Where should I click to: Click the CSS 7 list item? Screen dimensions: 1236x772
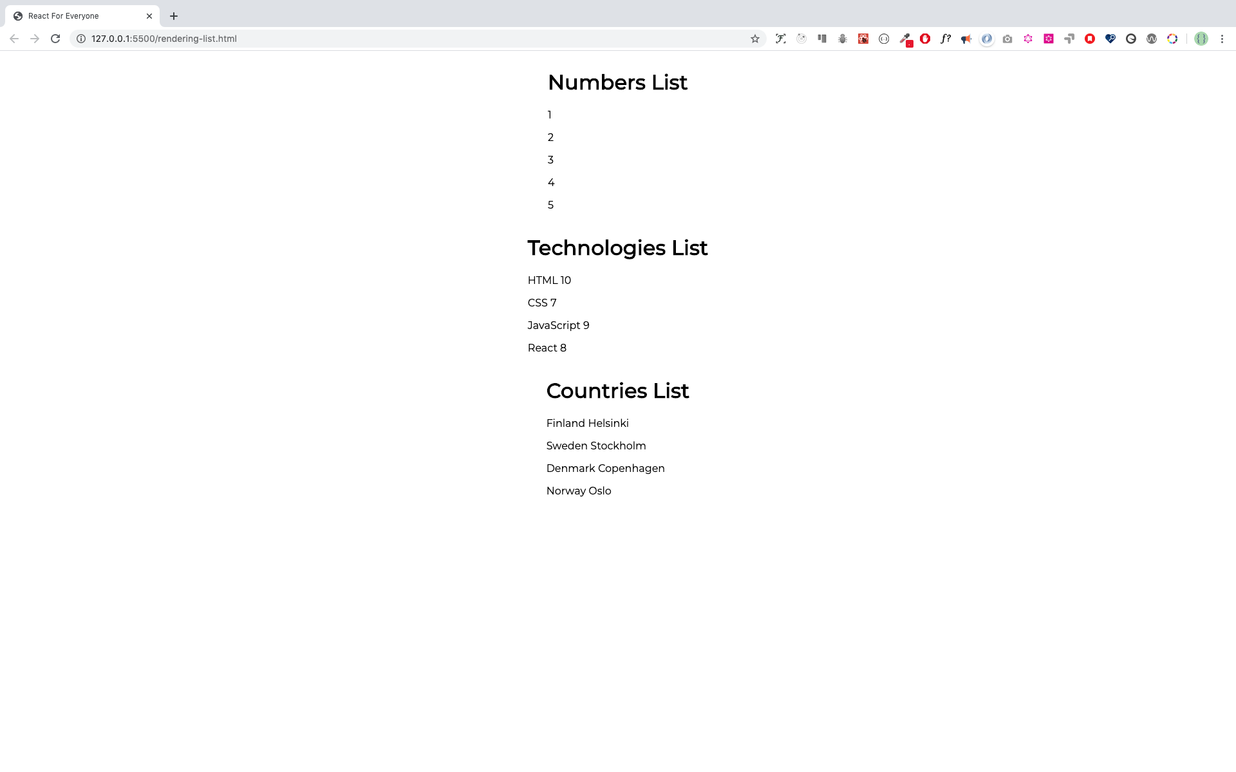click(542, 303)
